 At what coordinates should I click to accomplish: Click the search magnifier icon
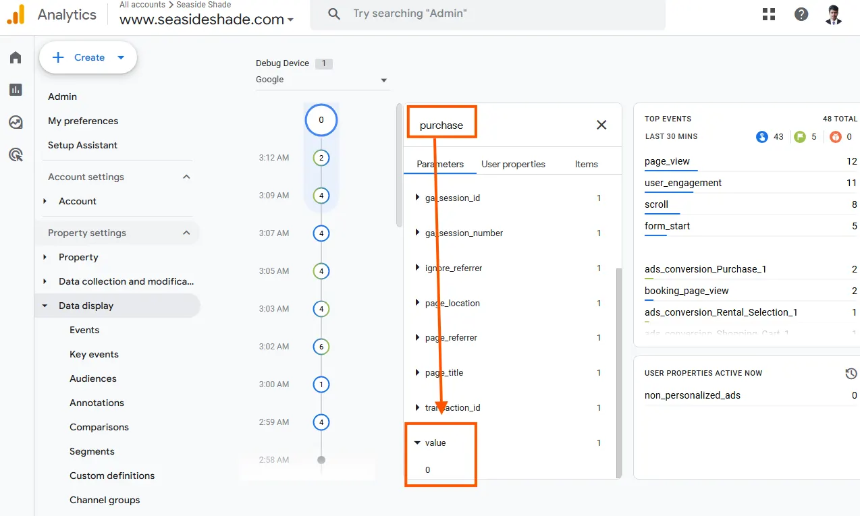333,13
